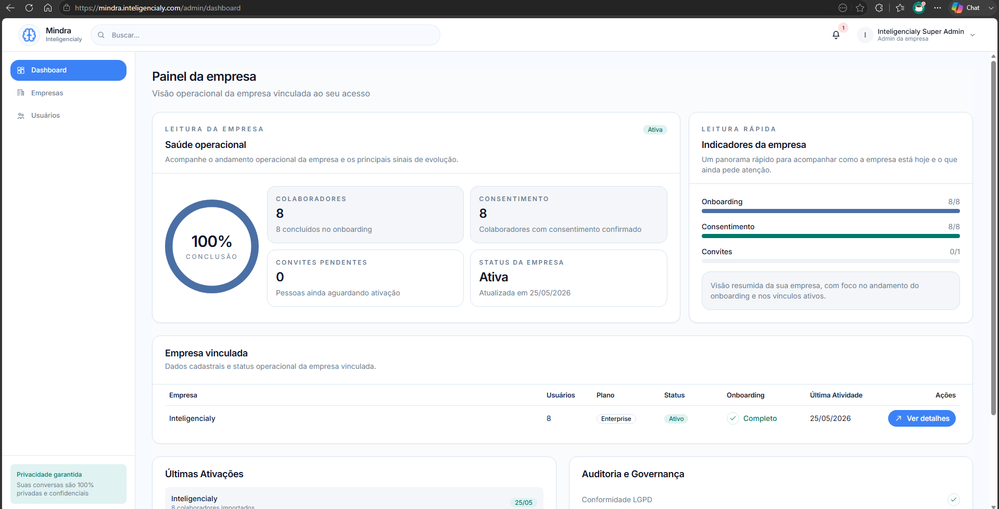The width and height of the screenshot is (999, 509).
Task: Select the Convites pendentes card
Action: coord(365,278)
